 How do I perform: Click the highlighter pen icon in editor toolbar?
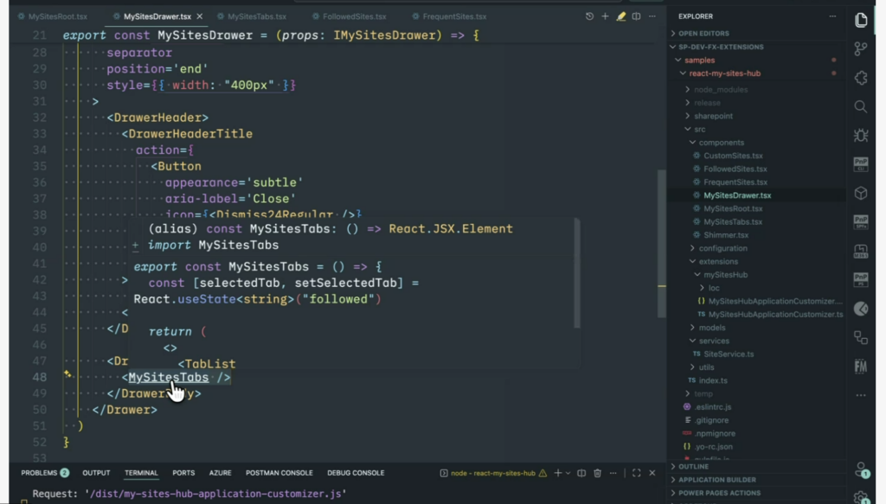coord(621,16)
